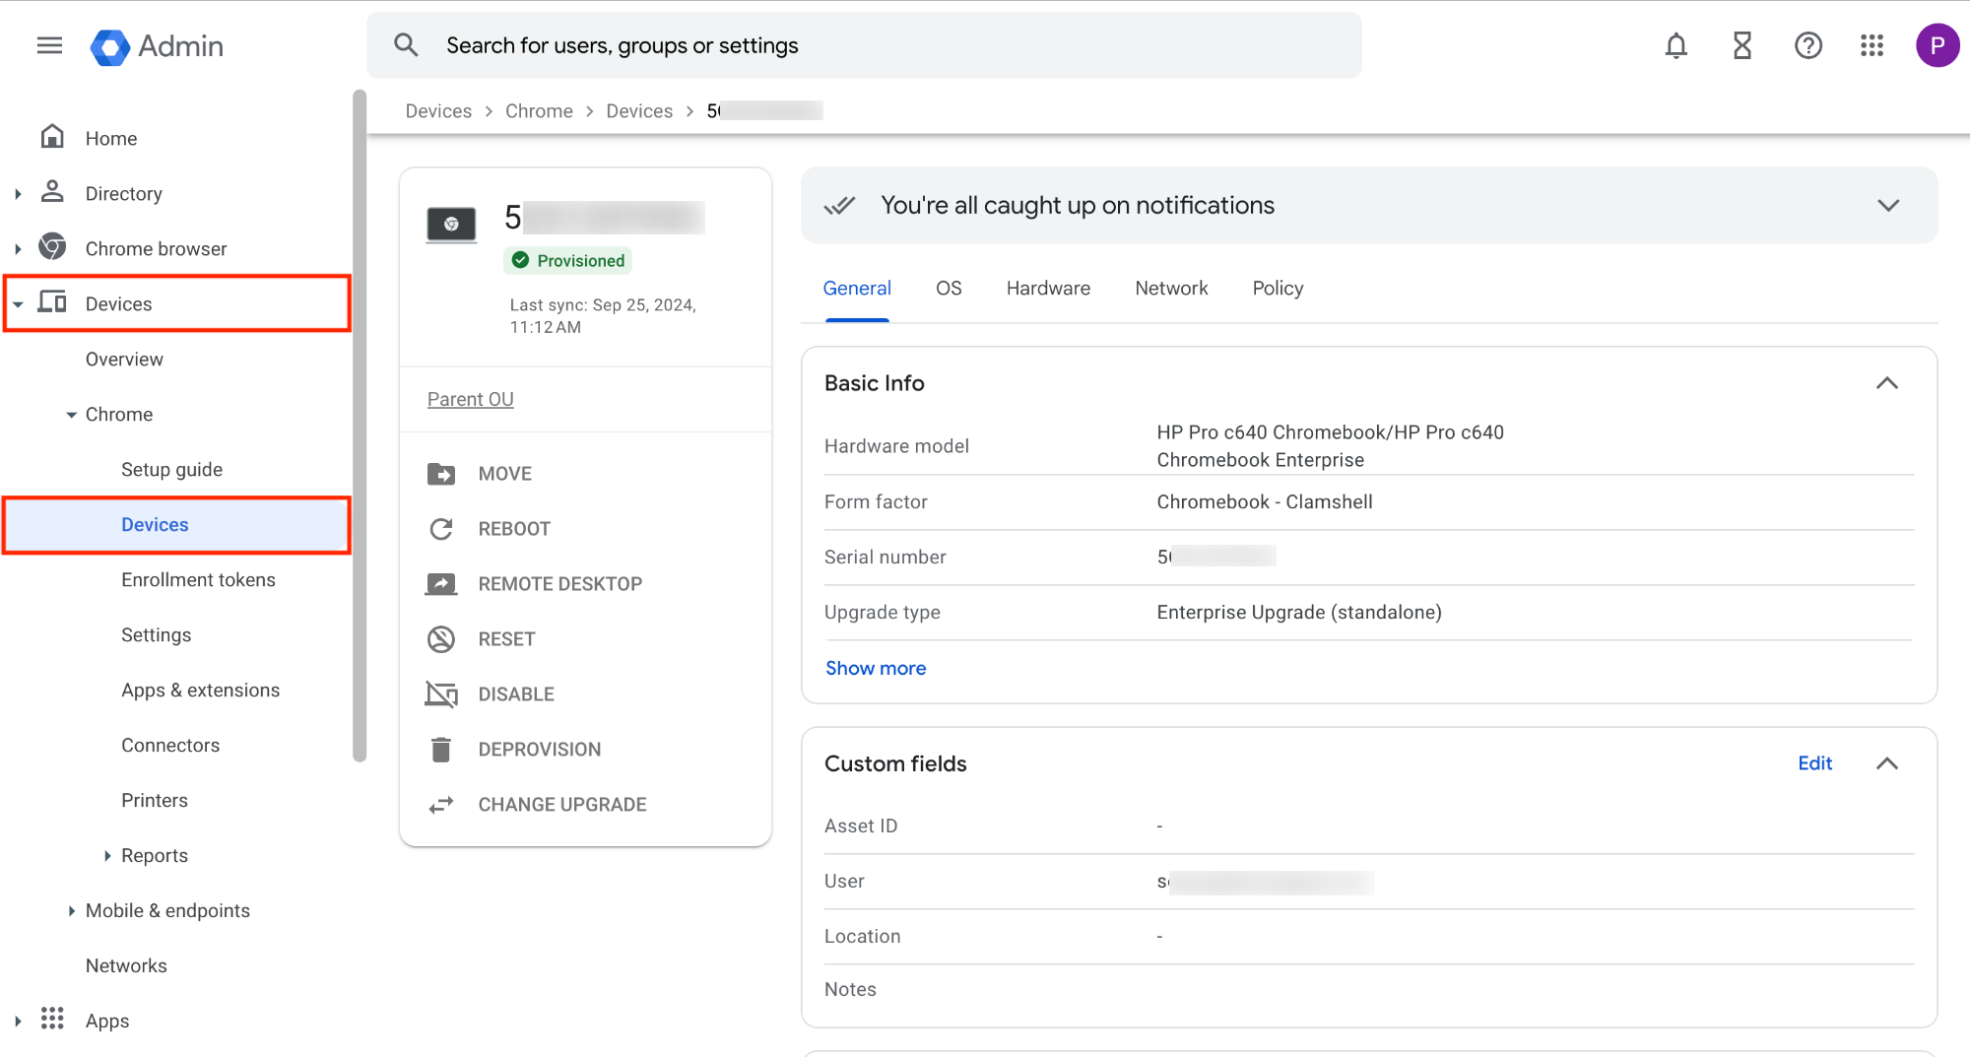
Task: Click the Chrome breadcrumb link
Action: coord(539,110)
